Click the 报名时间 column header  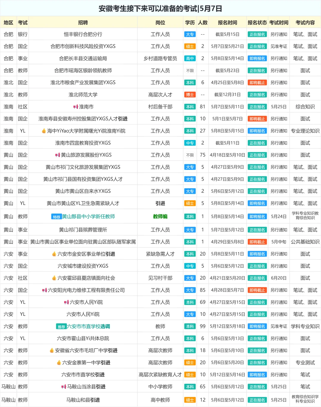(x=227, y=22)
